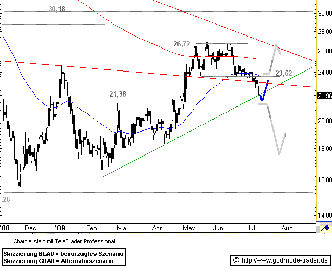Click the Feb month label on time axis

point(91,228)
